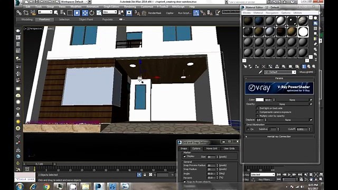The height and width of the screenshot is (190, 338).
Task: Toggle the Percent Snap icon
Action: 203,13
